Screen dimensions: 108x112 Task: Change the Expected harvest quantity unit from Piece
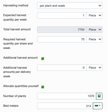point(94,15)
